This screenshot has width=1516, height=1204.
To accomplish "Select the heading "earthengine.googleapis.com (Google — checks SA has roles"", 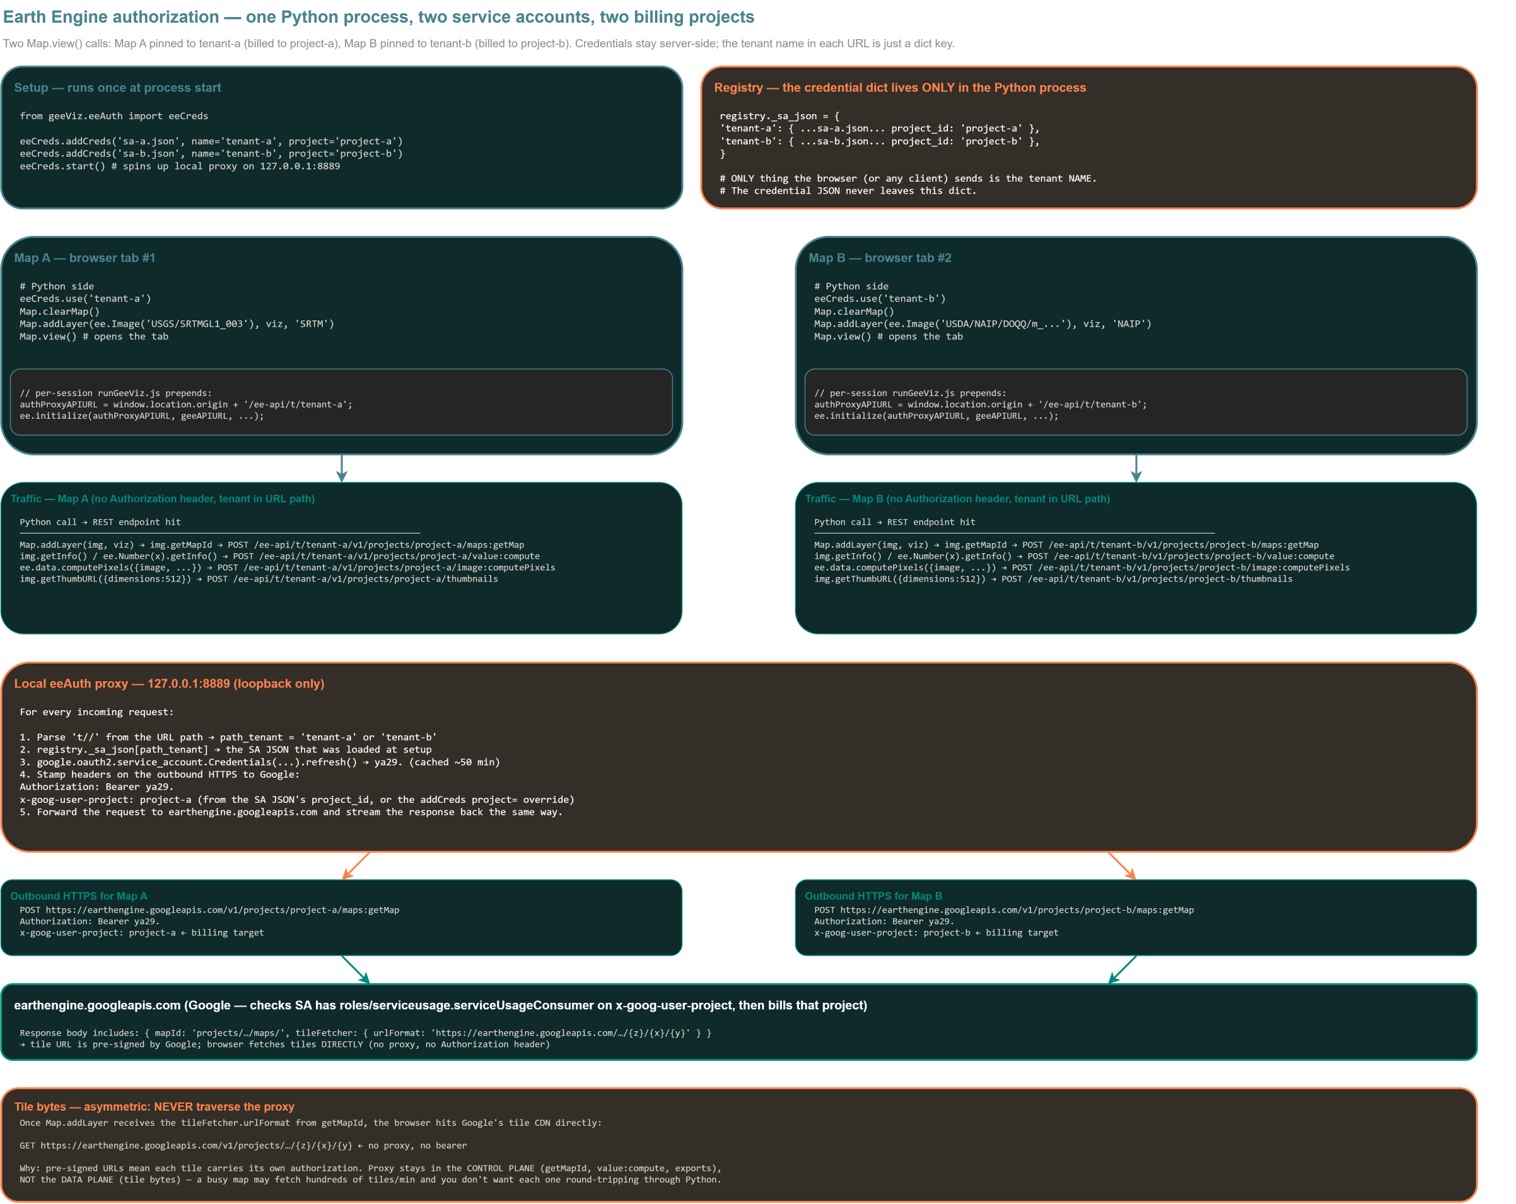I will pos(441,1006).
